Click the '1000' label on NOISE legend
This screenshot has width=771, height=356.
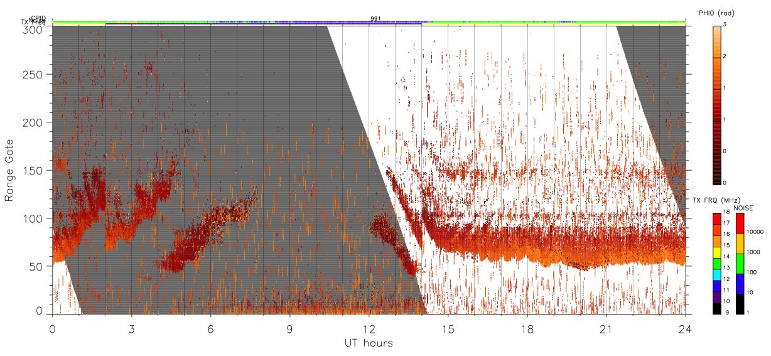coord(755,252)
